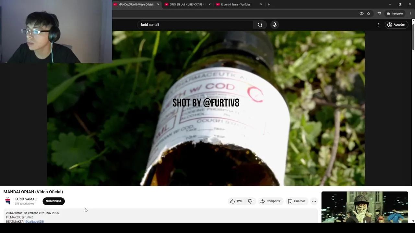
Task: Click the page scrollbar down arrow
Action: pyautogui.click(x=413, y=221)
